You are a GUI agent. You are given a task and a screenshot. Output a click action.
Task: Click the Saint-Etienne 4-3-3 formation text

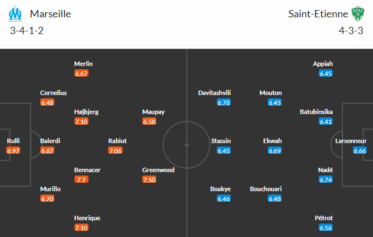click(x=351, y=31)
